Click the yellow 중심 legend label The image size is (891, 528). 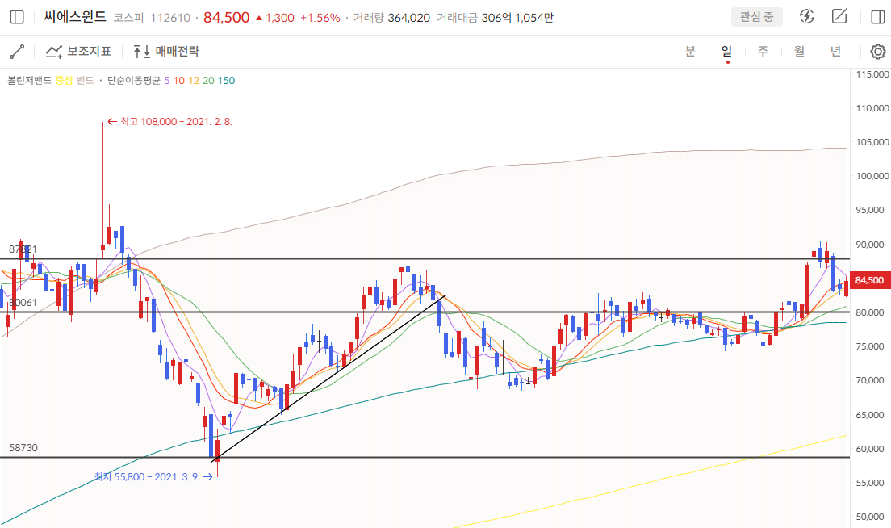64,81
